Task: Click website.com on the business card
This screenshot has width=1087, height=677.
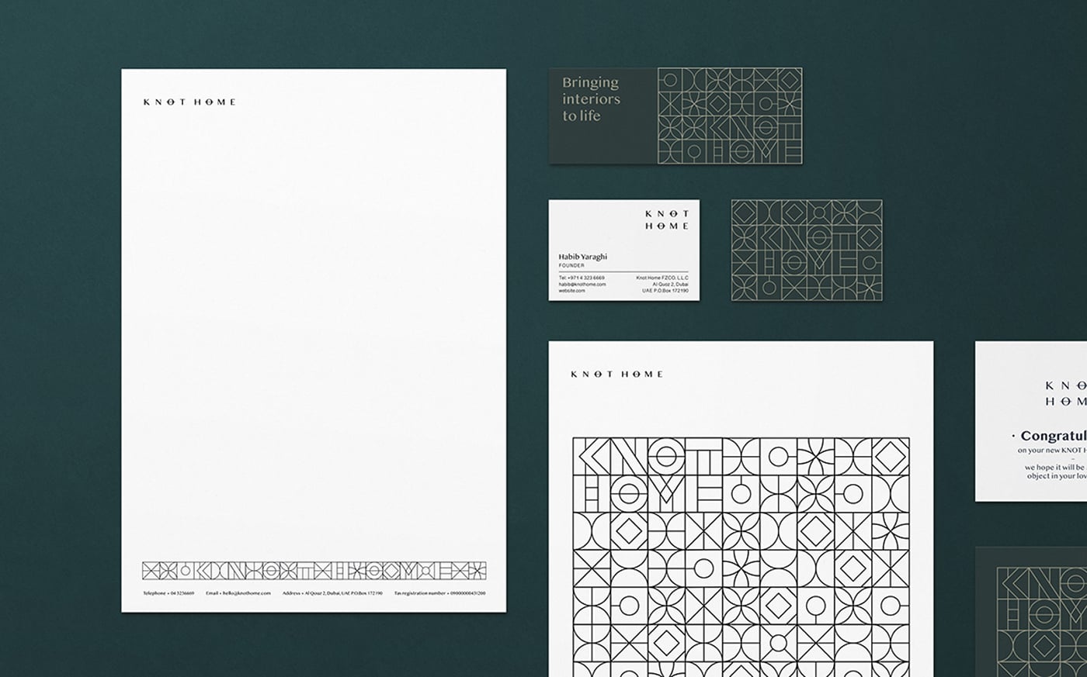Action: click(x=572, y=291)
